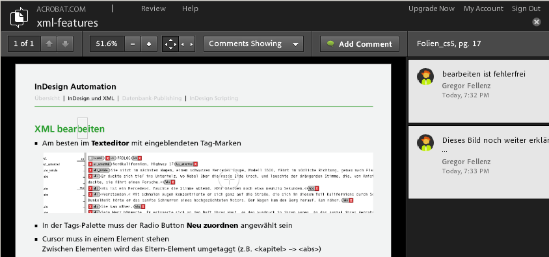Zoom in with the plus button
549x257 pixels.
(x=149, y=44)
